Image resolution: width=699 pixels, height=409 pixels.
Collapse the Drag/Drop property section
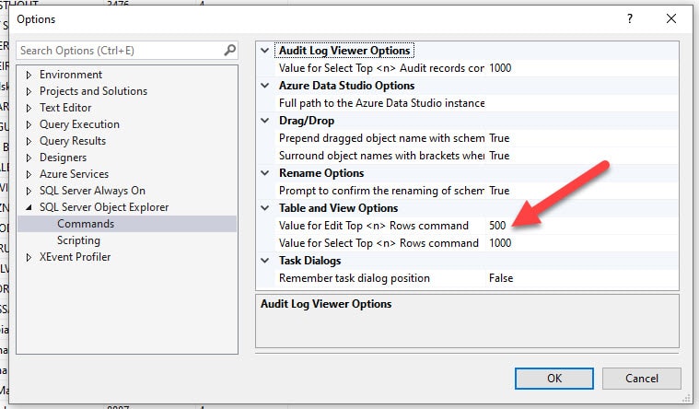pyautogui.click(x=266, y=121)
